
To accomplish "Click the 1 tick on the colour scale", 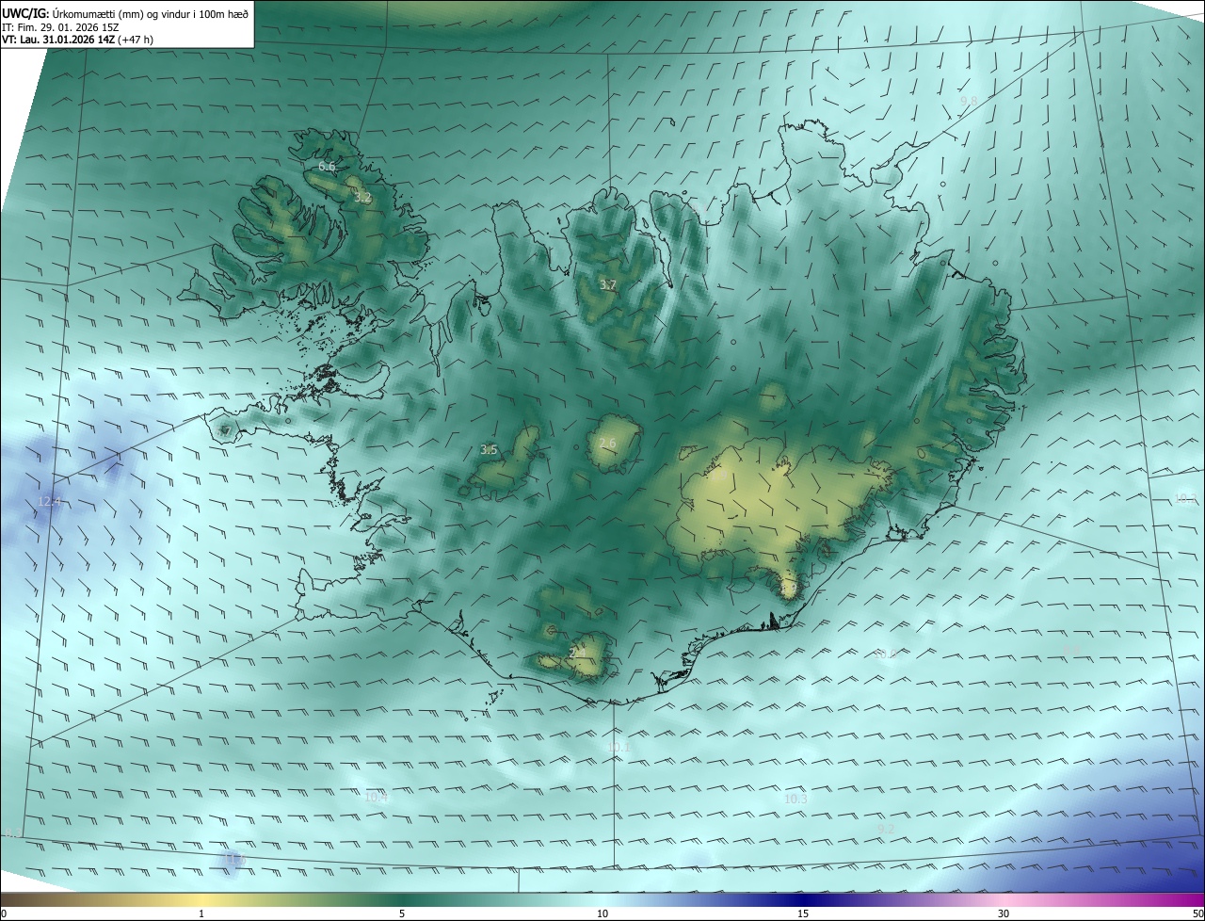I will click(201, 913).
